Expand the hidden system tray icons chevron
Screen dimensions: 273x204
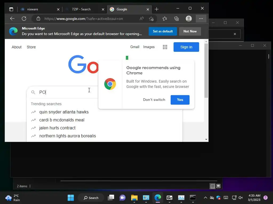coord(206,198)
